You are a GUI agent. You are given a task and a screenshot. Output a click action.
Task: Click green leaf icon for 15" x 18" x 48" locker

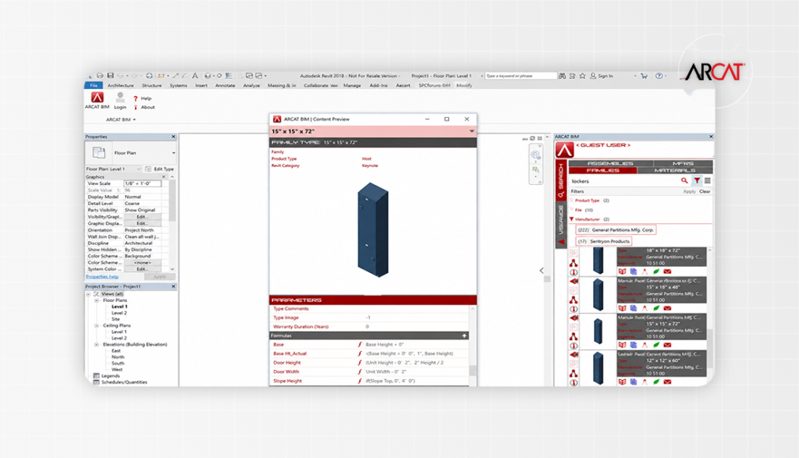click(656, 308)
